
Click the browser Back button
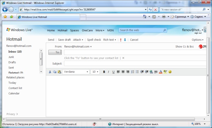click(x=5, y=10)
